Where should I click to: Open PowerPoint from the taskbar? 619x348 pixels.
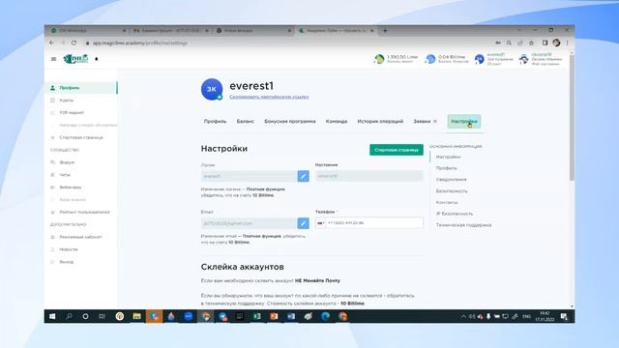click(274, 316)
